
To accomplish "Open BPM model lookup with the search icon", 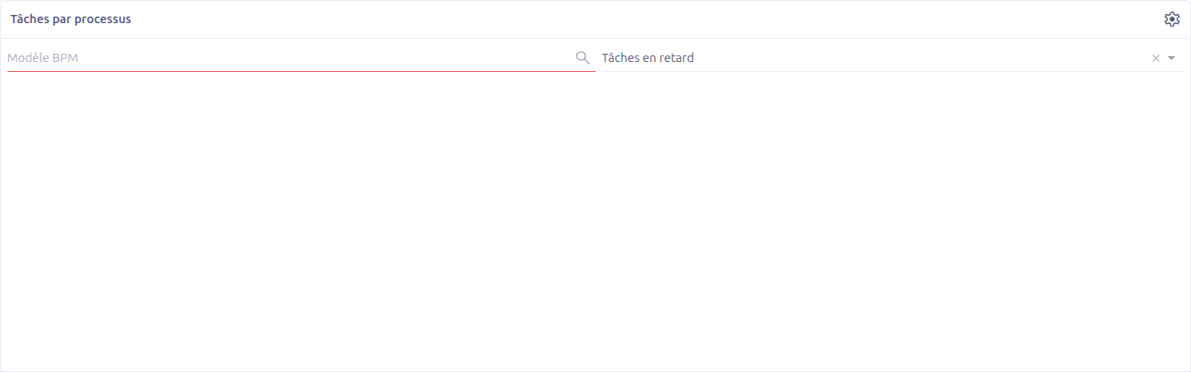I will [x=583, y=58].
